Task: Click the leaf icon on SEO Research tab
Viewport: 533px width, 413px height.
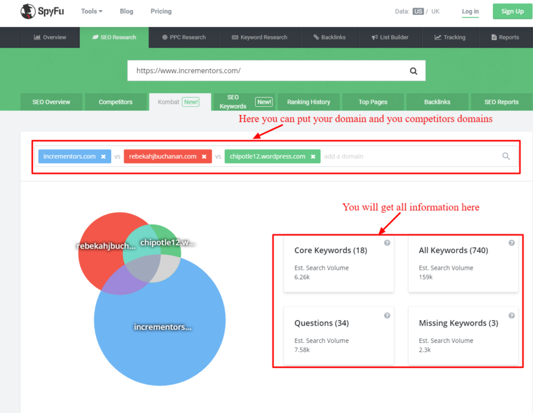Action: 95,37
